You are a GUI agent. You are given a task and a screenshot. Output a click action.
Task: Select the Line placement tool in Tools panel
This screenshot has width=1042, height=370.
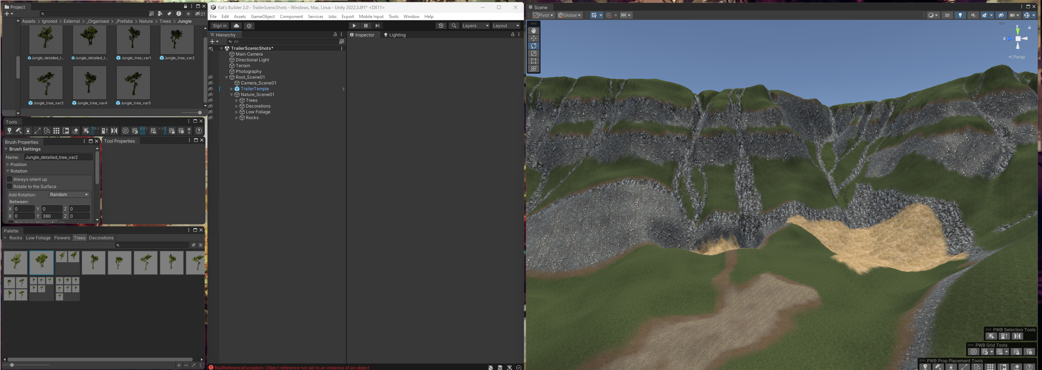pyautogui.click(x=38, y=130)
